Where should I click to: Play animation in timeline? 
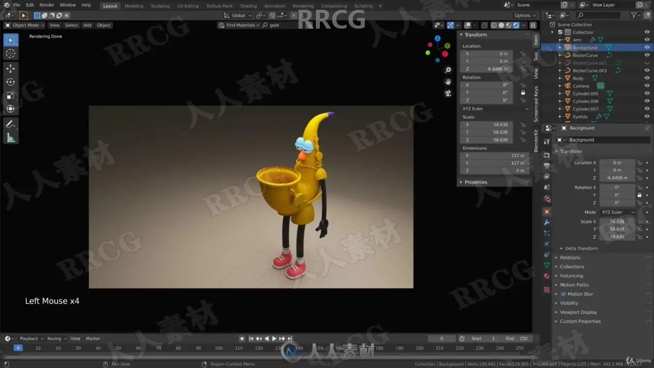click(x=274, y=338)
